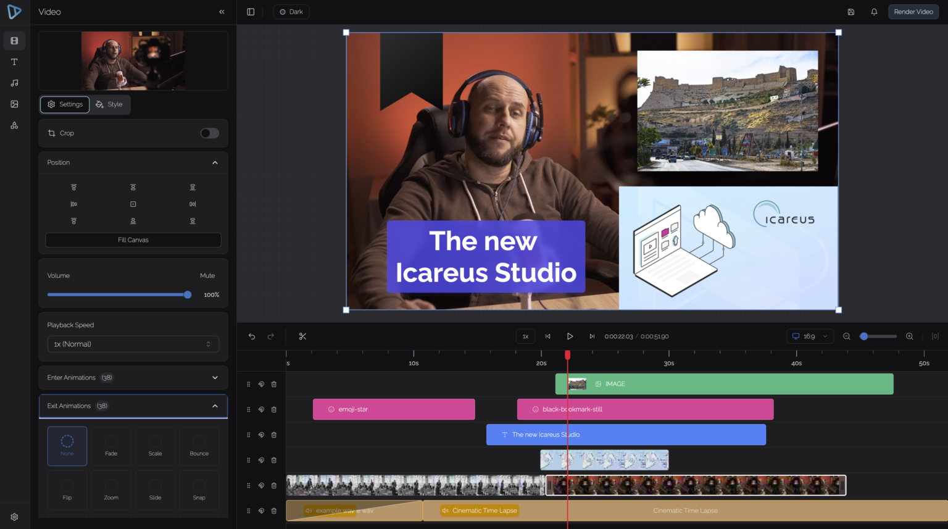Click the fit timeline to view icon

pos(935,336)
